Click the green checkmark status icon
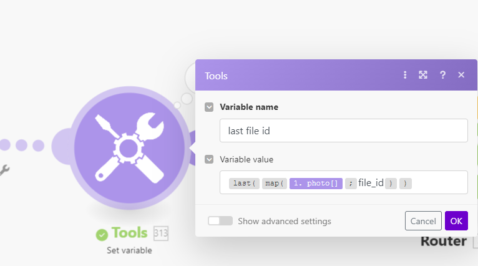Screen dimensions: 478x266 (102, 234)
